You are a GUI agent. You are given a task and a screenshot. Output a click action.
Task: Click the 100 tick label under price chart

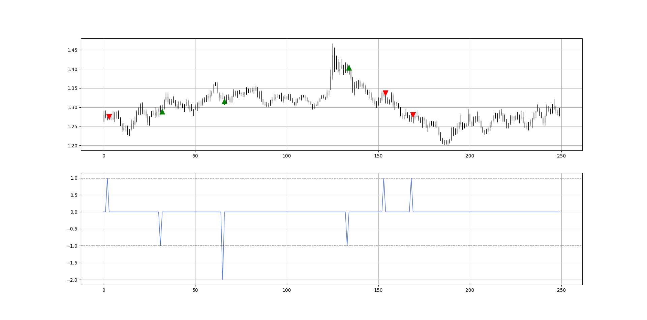click(x=287, y=156)
